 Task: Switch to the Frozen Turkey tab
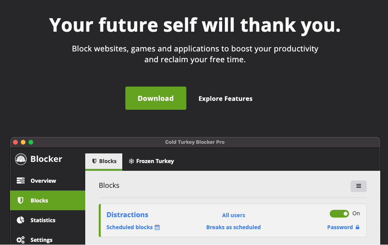point(151,161)
